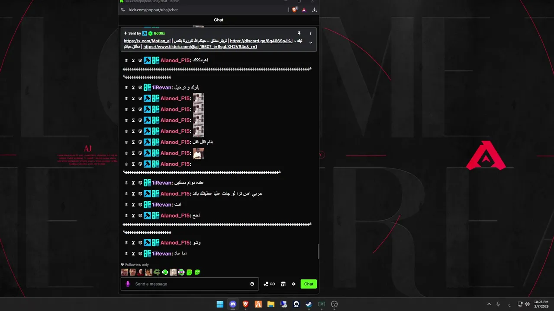
Task: Click the purple microphone icon in the message box
Action: pos(128,284)
